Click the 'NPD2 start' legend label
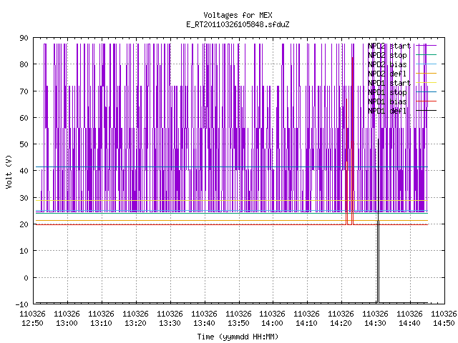The height and width of the screenshot is (343, 458). (x=389, y=46)
